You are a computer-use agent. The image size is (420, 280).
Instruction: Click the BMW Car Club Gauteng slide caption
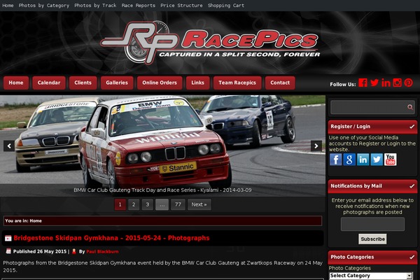click(x=162, y=190)
